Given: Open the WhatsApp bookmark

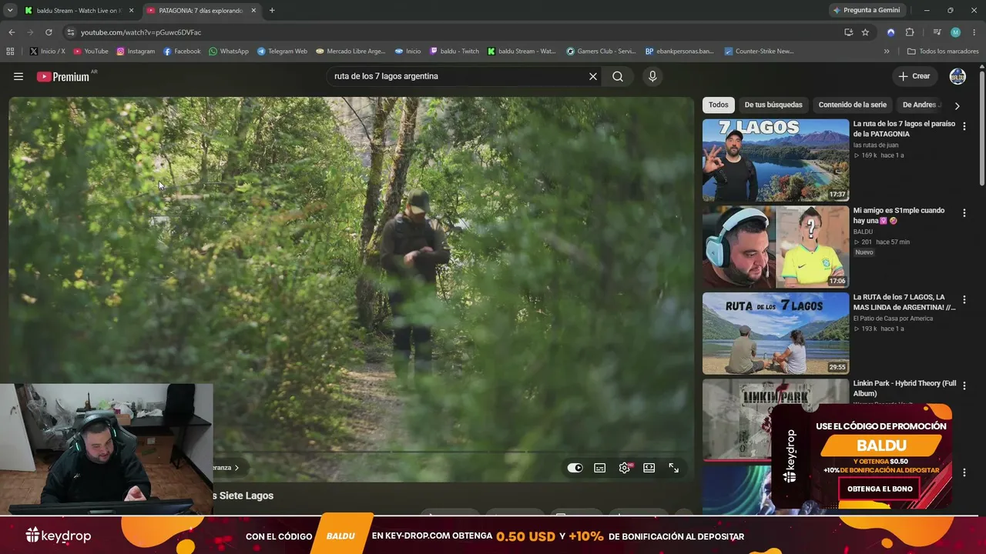Looking at the screenshot, I should (x=229, y=52).
